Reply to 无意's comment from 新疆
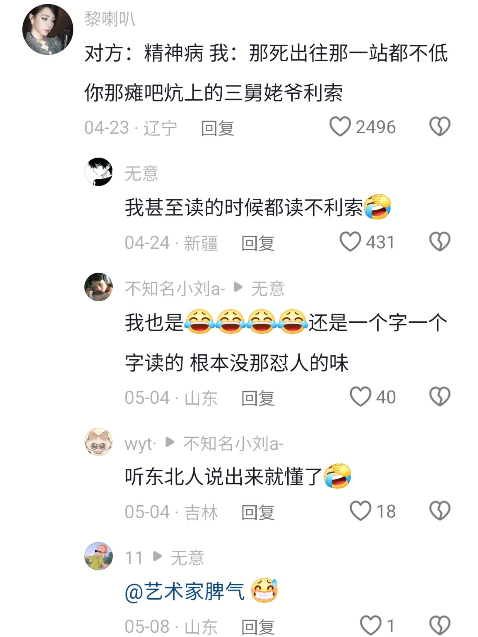This screenshot has height=637, width=478. tap(258, 243)
